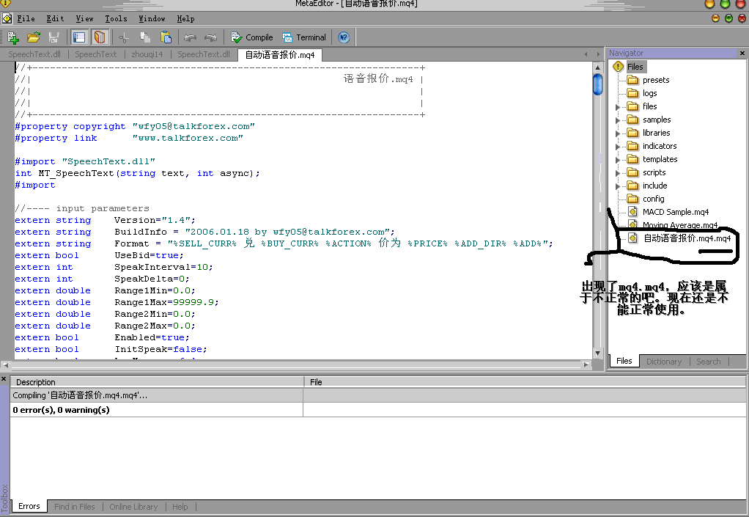
Task: Click the indicators folder icon
Action: pyautogui.click(x=632, y=146)
